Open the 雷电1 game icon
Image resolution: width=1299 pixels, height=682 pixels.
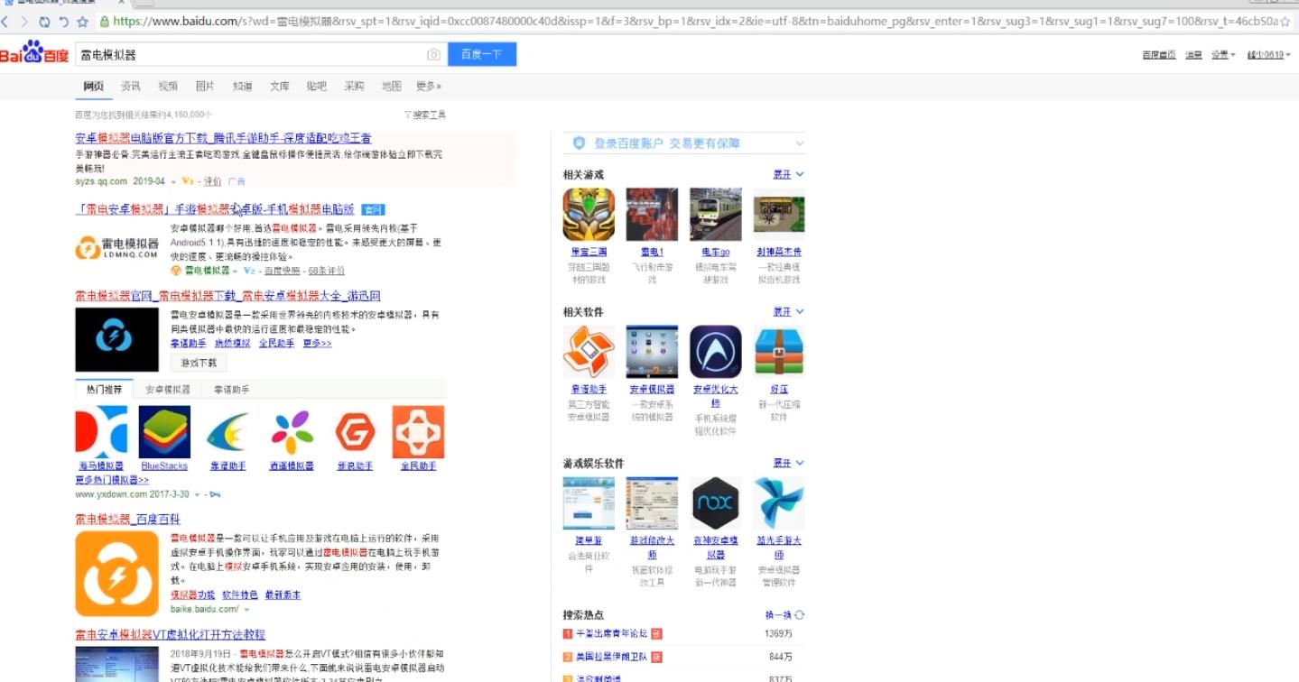pos(652,214)
